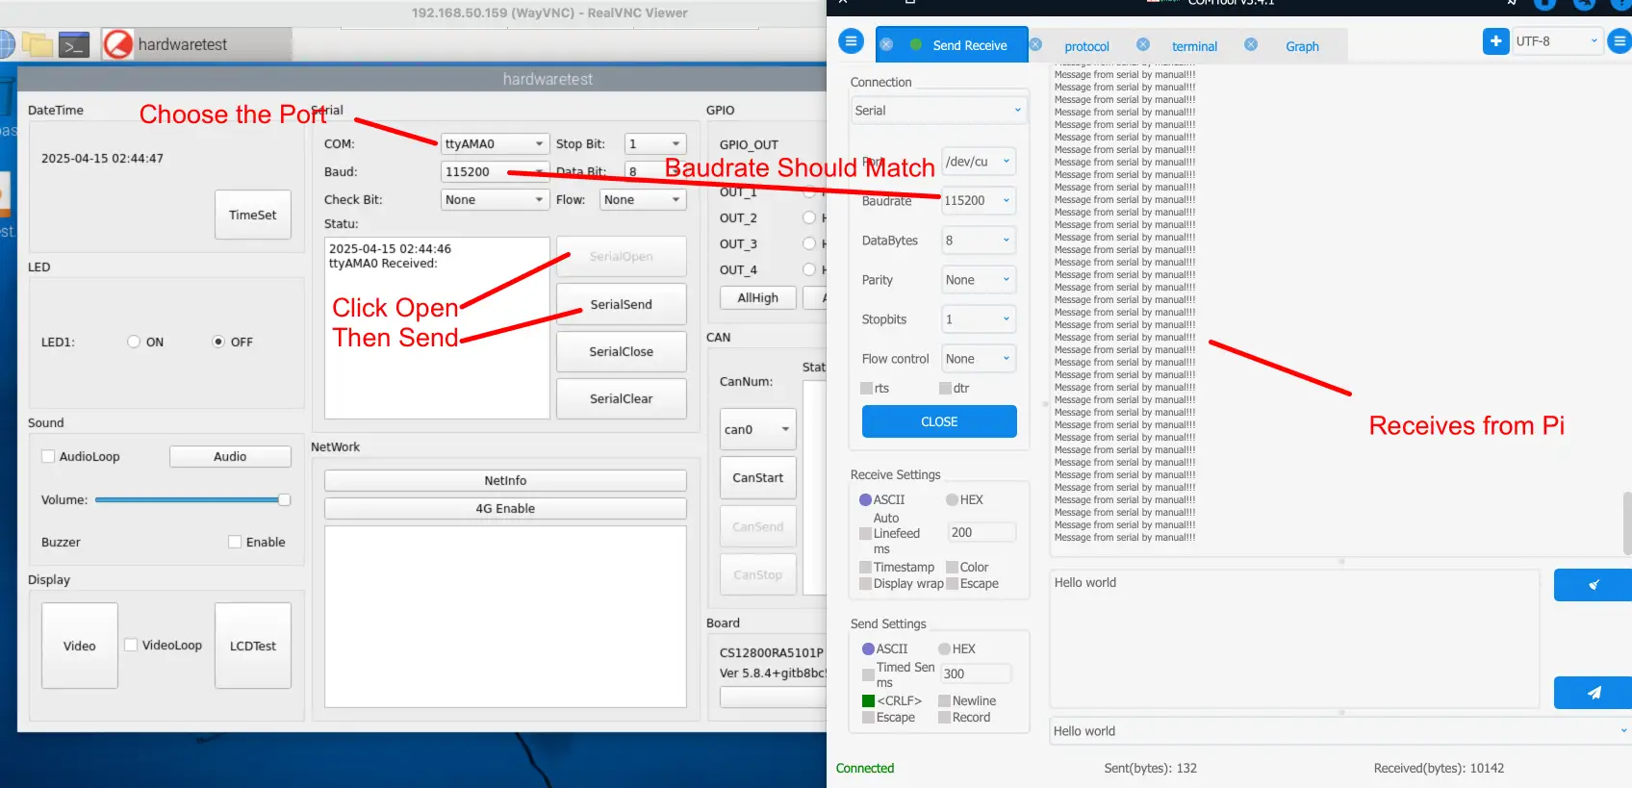Close the protocol tab
This screenshot has height=788, width=1632.
pyautogui.click(x=1035, y=44)
